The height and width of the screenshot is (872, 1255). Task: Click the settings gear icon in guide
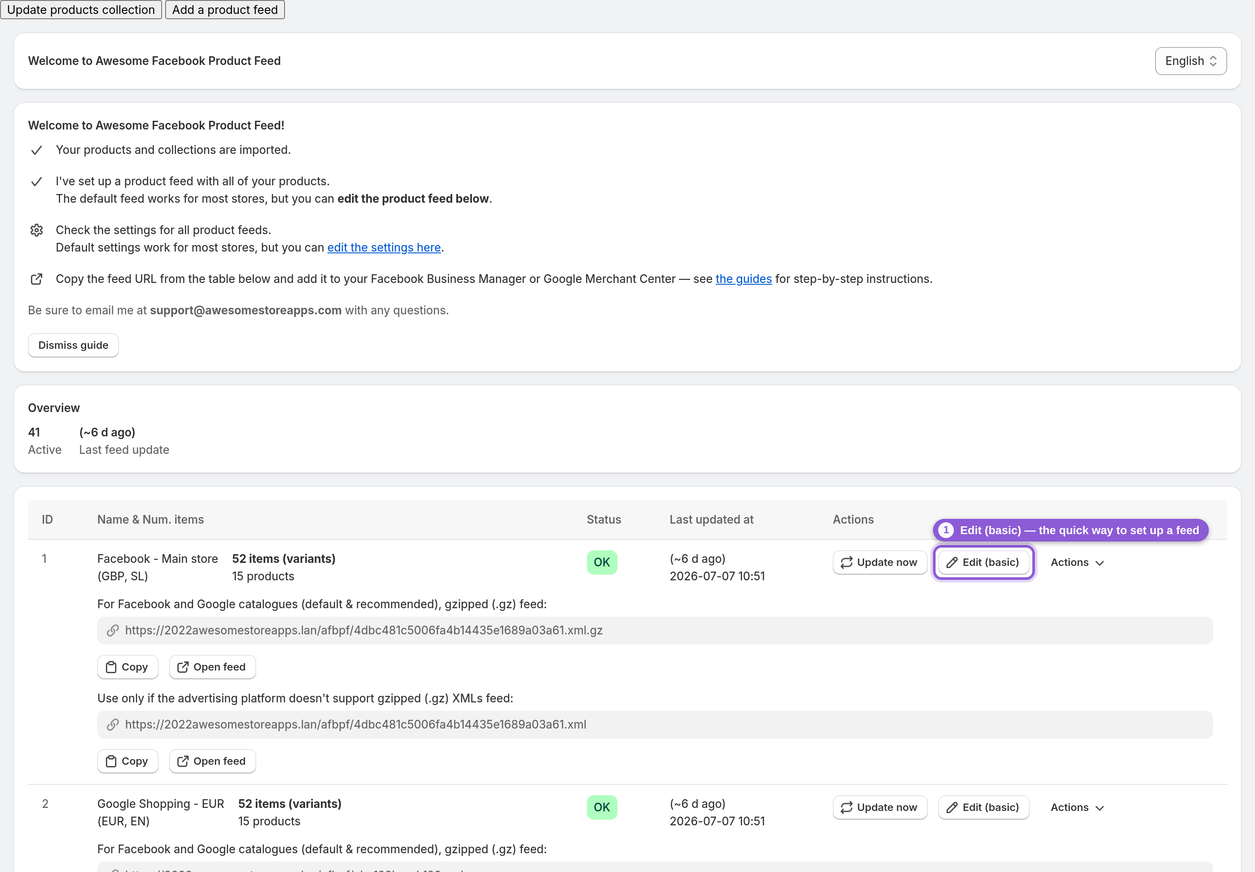tap(37, 230)
